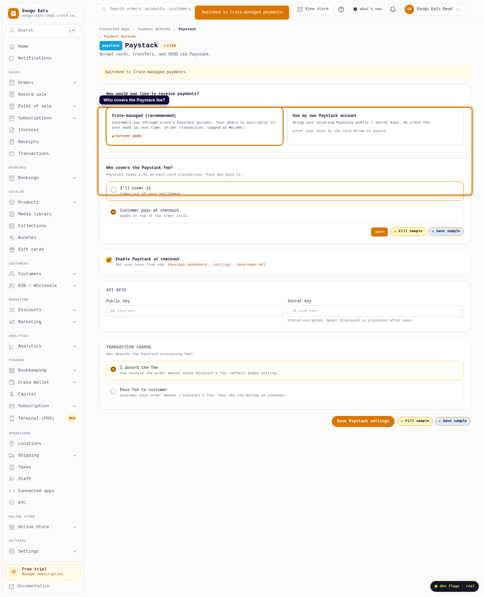
Task: Click the Record sale icon
Action: [x=12, y=94]
